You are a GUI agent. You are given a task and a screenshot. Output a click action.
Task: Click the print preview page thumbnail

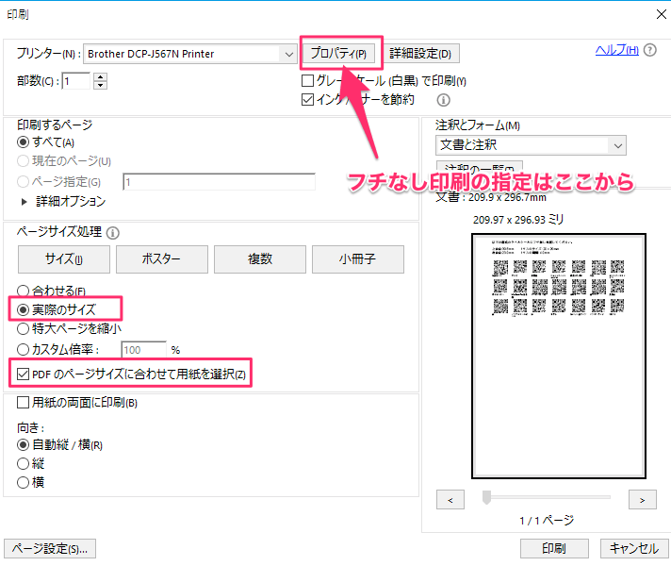[x=559, y=356]
